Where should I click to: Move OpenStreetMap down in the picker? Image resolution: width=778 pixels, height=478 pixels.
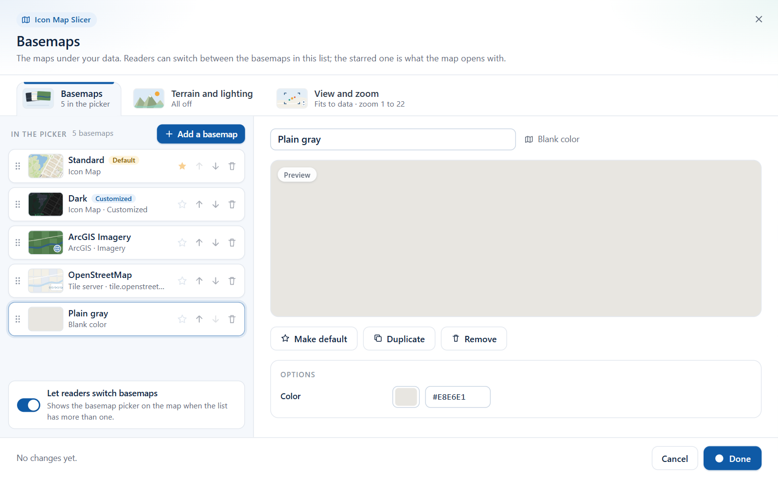215,281
